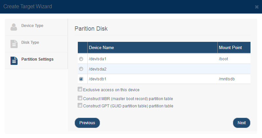The image size is (262, 138).
Task: Close the Create Target Wizard dialog
Action: pos(257,7)
